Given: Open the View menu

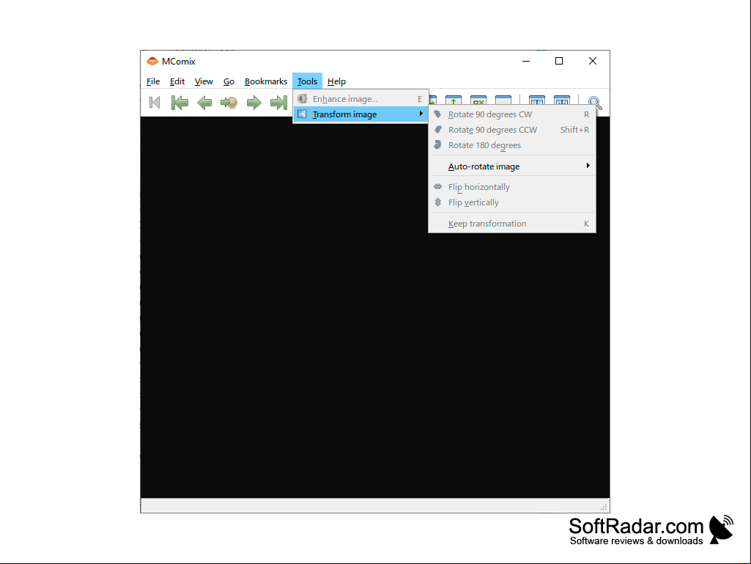Looking at the screenshot, I should point(204,81).
